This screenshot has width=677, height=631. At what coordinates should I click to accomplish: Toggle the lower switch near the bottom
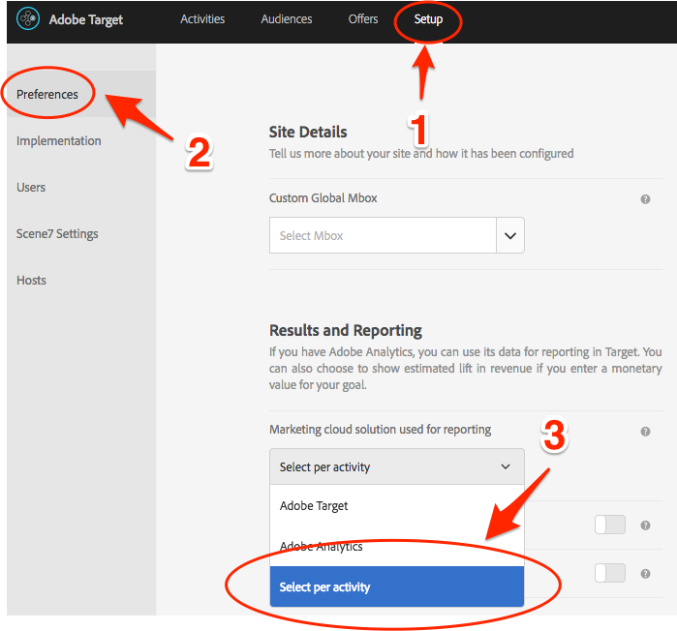coord(609,573)
